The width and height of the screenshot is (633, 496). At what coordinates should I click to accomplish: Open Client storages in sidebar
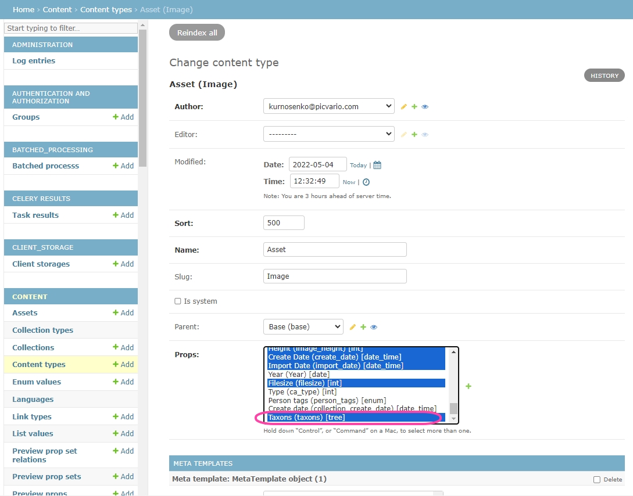pos(41,264)
